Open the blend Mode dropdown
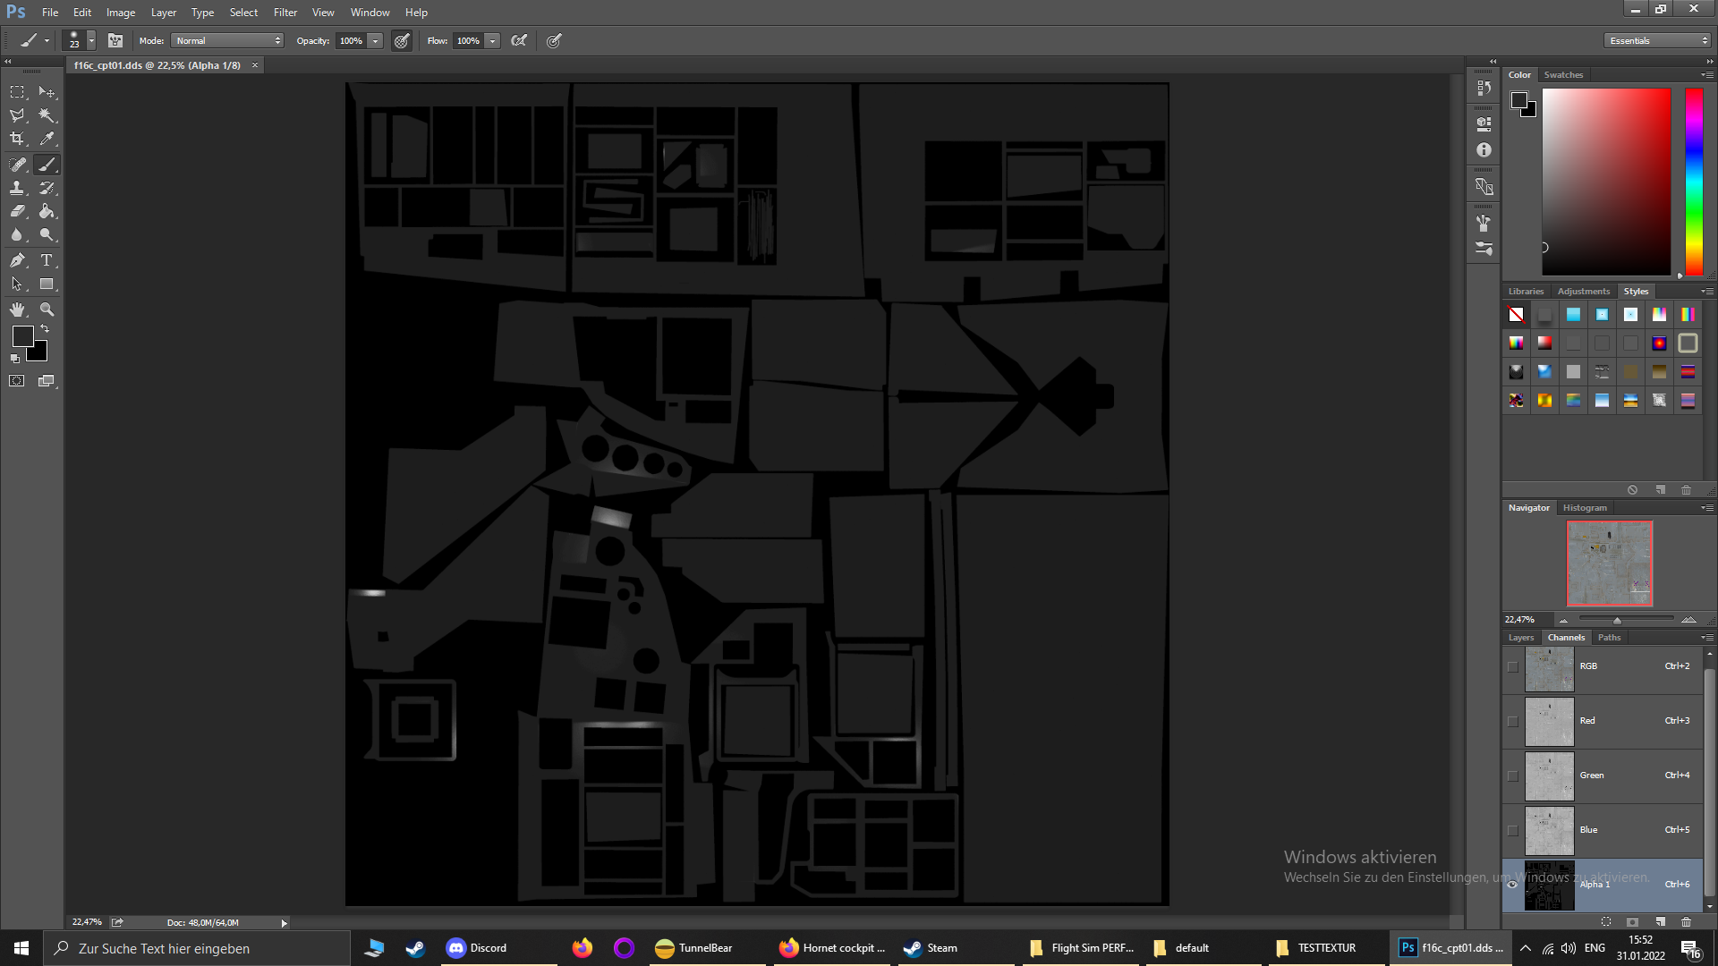1718x966 pixels. [x=227, y=40]
